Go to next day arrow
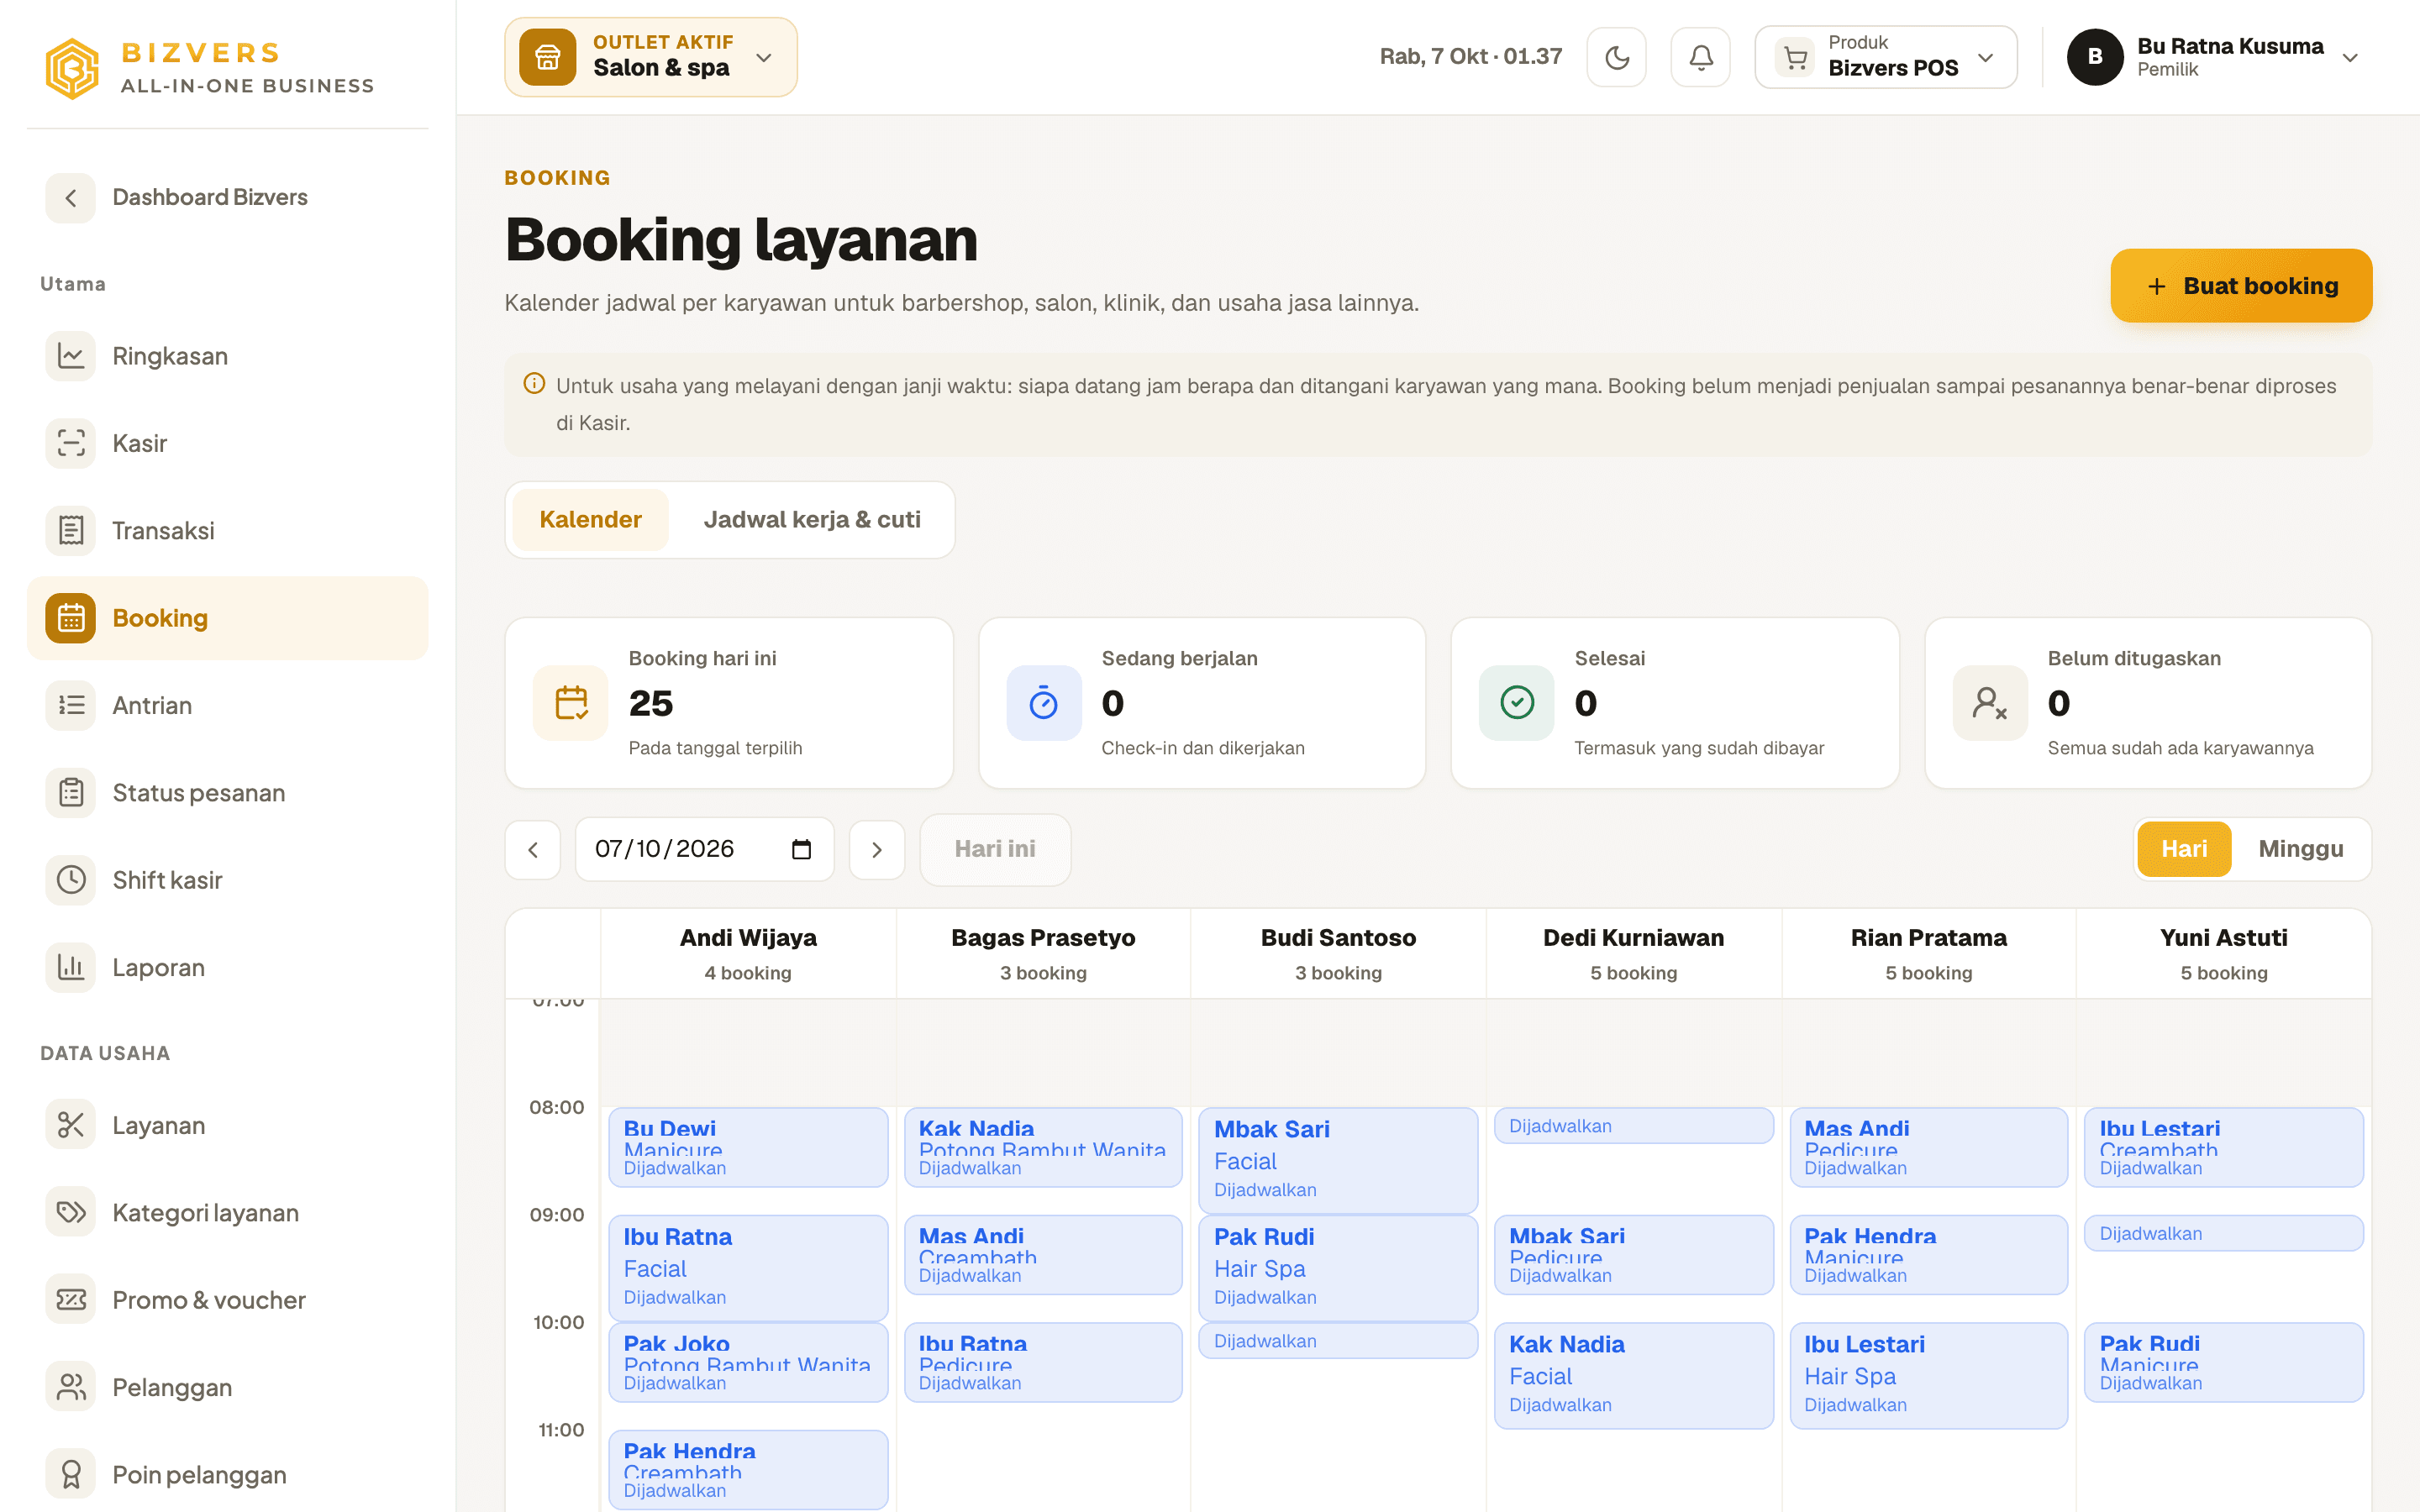2420x1512 pixels. pyautogui.click(x=877, y=849)
